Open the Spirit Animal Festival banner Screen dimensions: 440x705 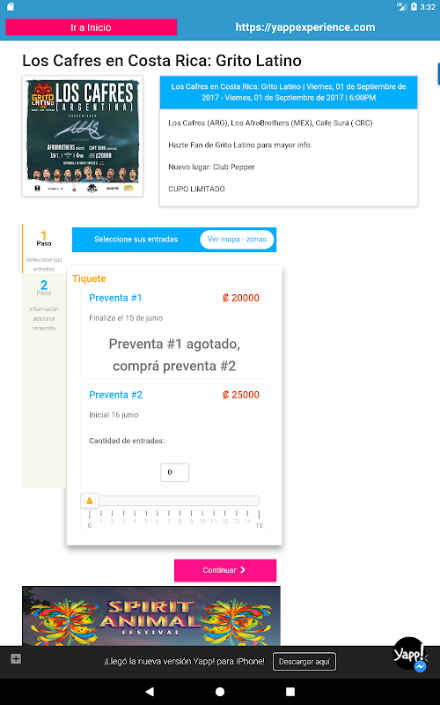(x=151, y=616)
